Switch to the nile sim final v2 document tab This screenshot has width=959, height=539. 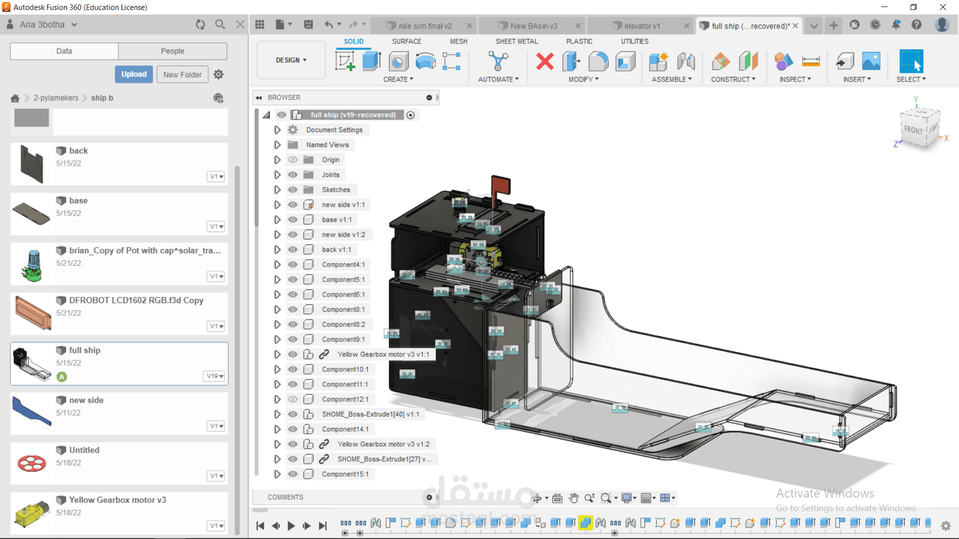coord(425,26)
